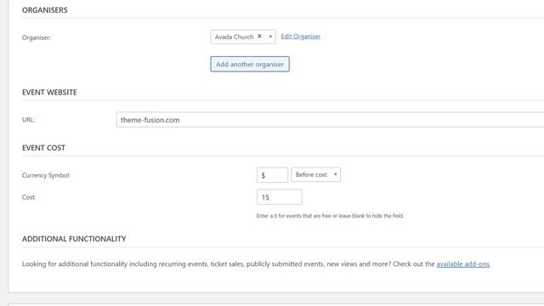The width and height of the screenshot is (544, 306).
Task: Click the Currency Symbol $ input box
Action: (272, 175)
